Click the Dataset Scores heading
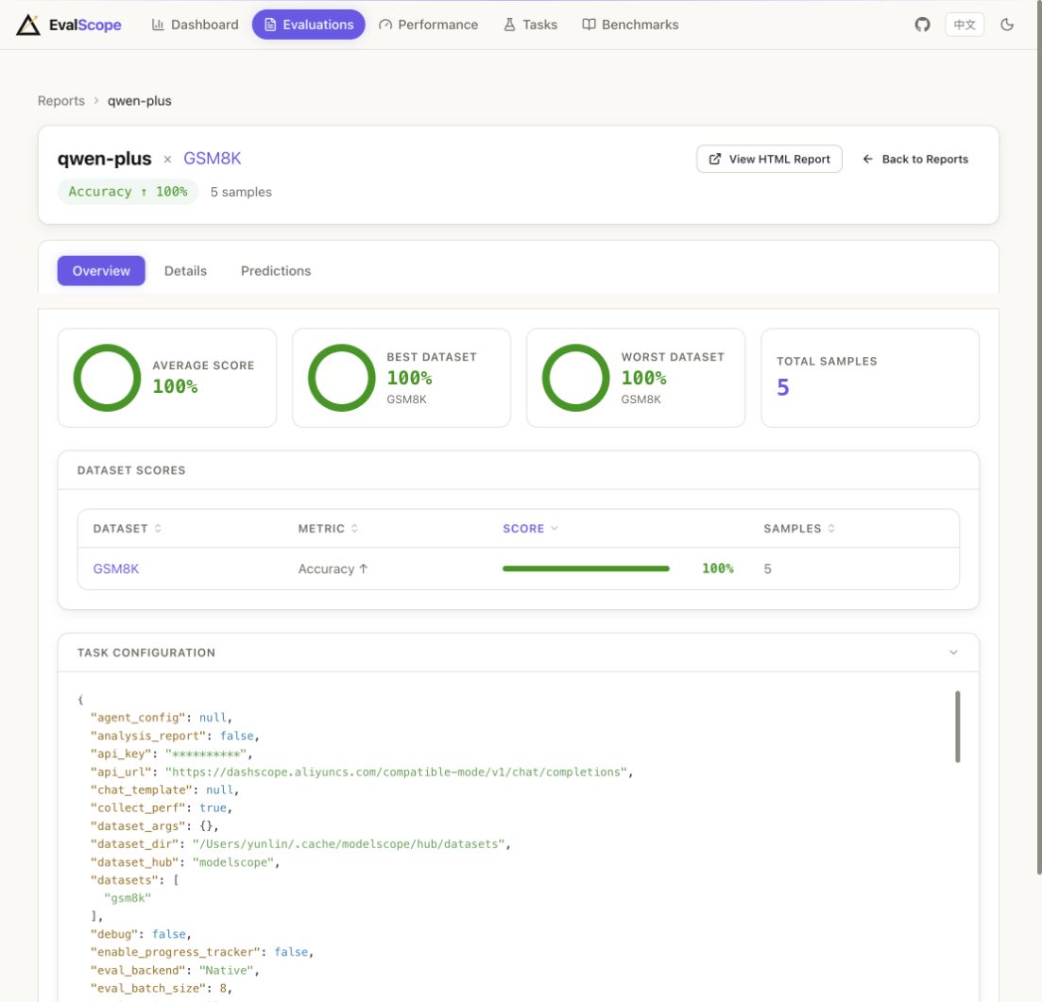Screen dimensions: 1042x1002 point(131,470)
